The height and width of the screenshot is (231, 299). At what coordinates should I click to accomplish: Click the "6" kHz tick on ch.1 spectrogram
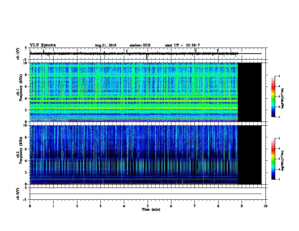click(26, 86)
